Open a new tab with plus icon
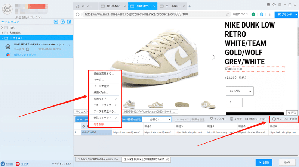Viewport: 299px width, 167px height. [189, 6]
